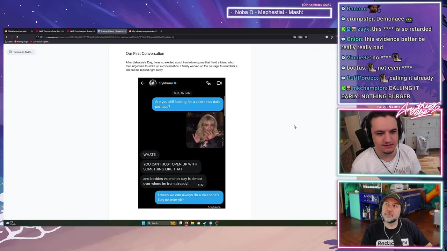Image resolution: width=447 pixels, height=251 pixels.
Task: Click the browser forward arrow
Action: tap(12, 37)
